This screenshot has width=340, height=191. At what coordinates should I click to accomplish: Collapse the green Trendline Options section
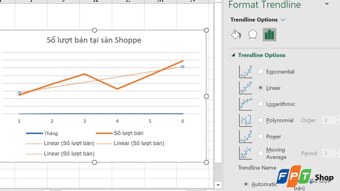pyautogui.click(x=233, y=55)
